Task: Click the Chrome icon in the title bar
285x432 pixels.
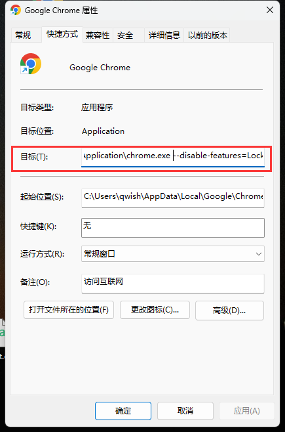Action: point(15,11)
